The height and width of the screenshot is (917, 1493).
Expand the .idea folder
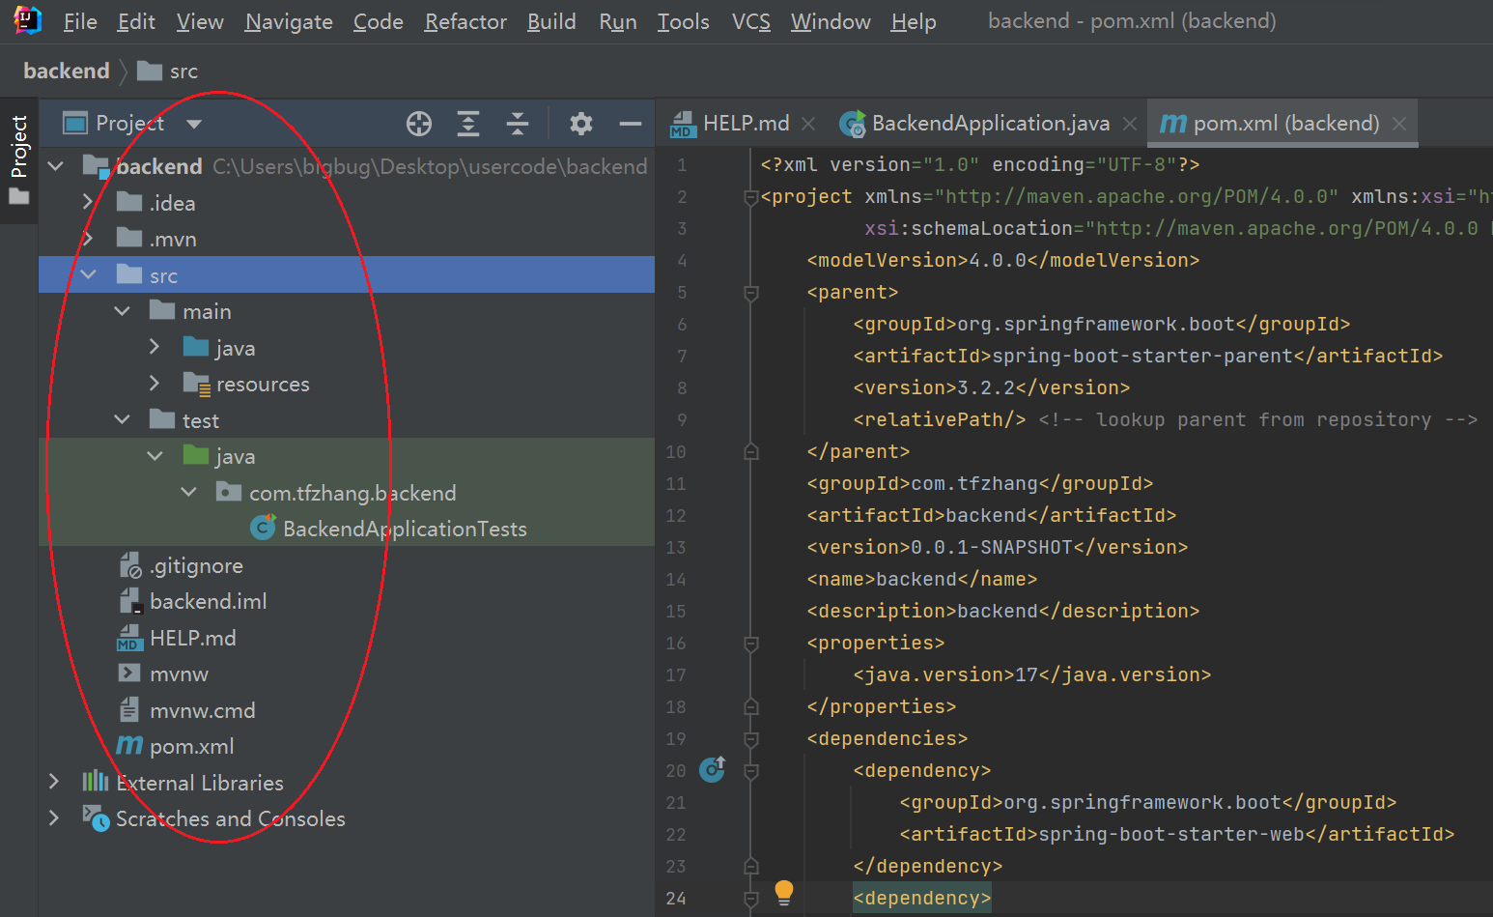point(88,202)
